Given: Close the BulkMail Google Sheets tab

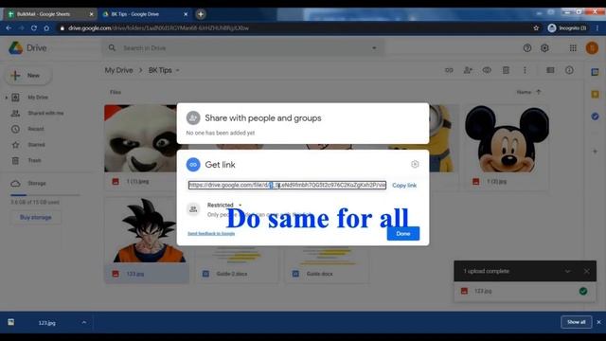Looking at the screenshot, I should click(x=91, y=14).
